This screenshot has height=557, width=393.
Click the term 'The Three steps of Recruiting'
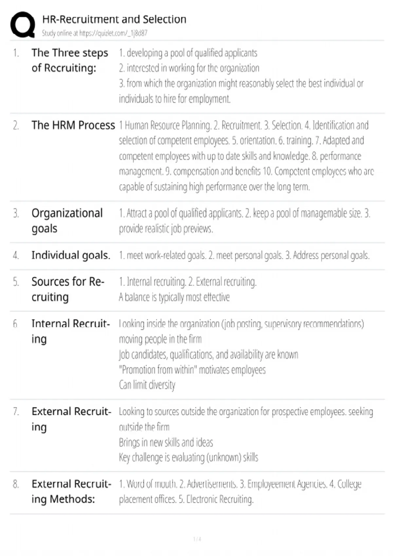click(70, 60)
